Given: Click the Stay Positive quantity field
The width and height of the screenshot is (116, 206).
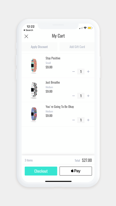Looking at the screenshot, I should pyautogui.click(x=81, y=72).
